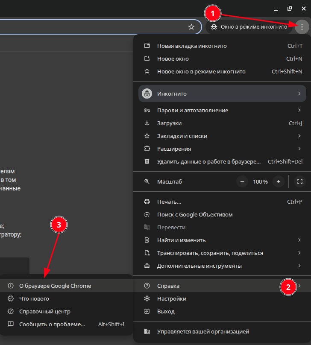Increase zoom with the plus button
This screenshot has width=311, height=345.
279,181
